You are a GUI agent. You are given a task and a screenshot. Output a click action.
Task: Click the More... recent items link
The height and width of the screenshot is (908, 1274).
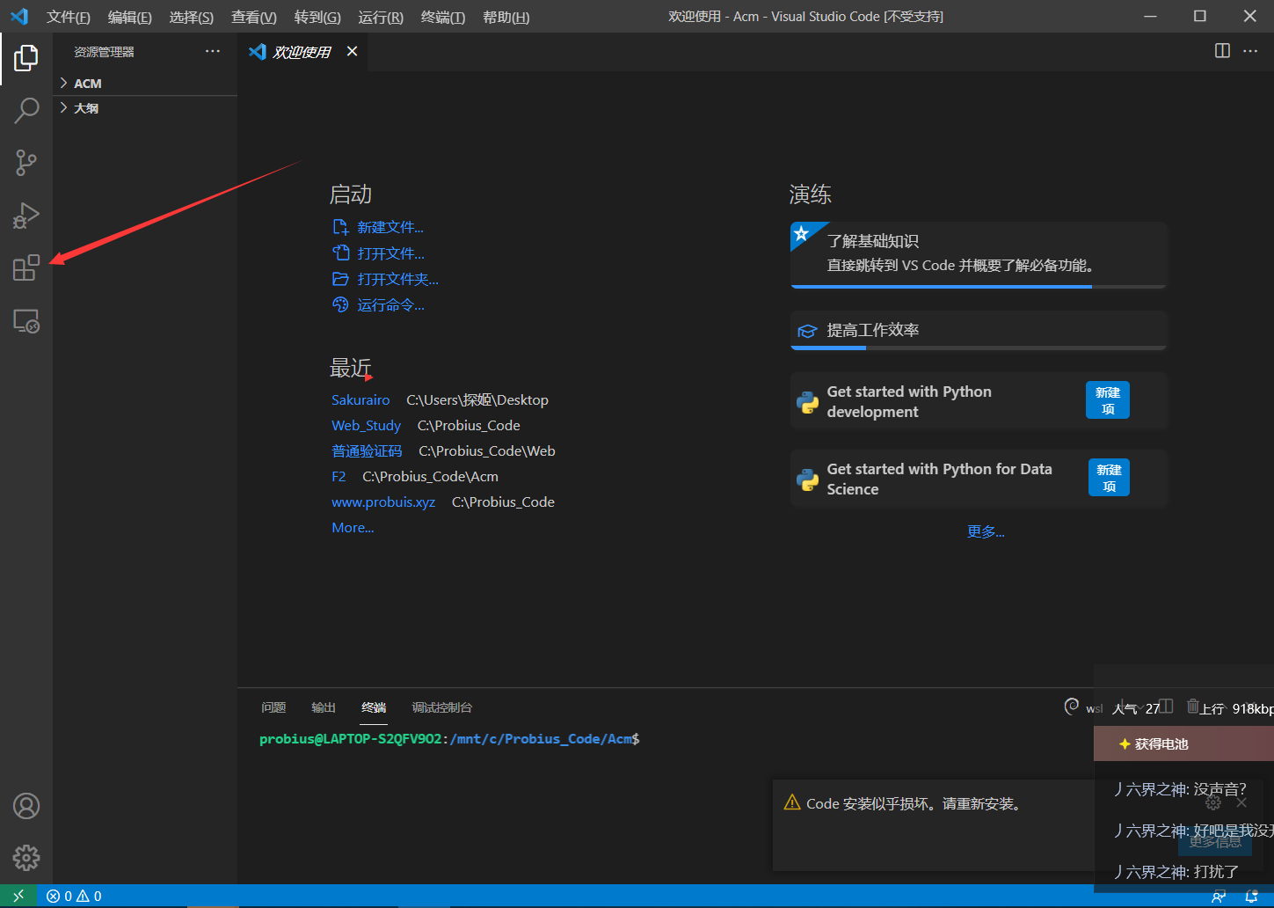point(353,527)
